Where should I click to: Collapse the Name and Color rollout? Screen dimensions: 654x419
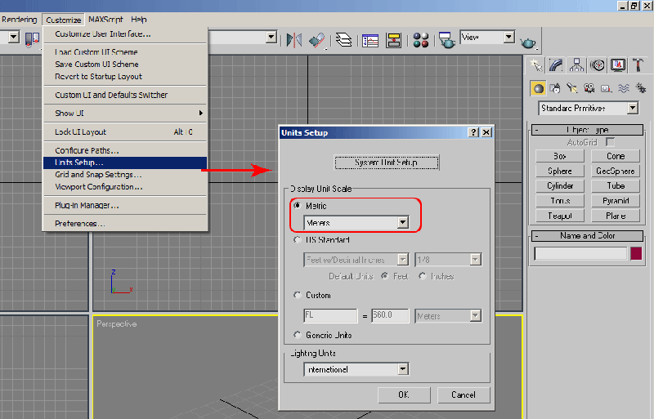point(587,235)
